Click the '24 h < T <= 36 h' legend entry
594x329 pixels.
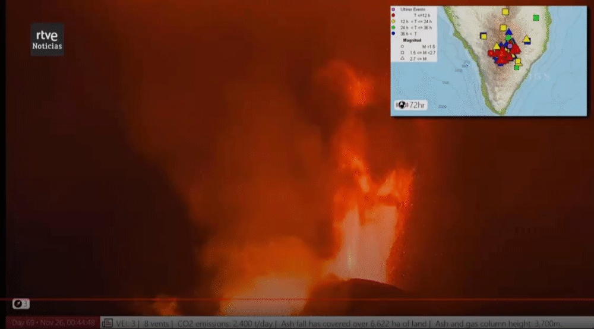click(416, 28)
